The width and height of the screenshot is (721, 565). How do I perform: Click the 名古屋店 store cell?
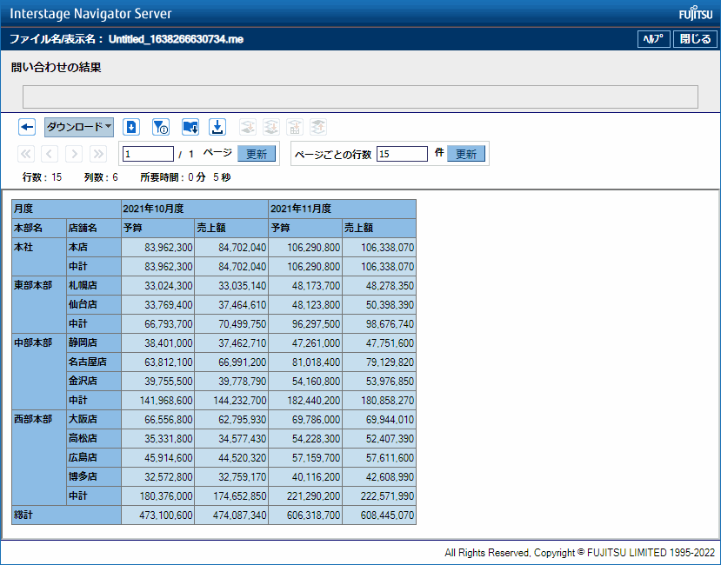(94, 362)
